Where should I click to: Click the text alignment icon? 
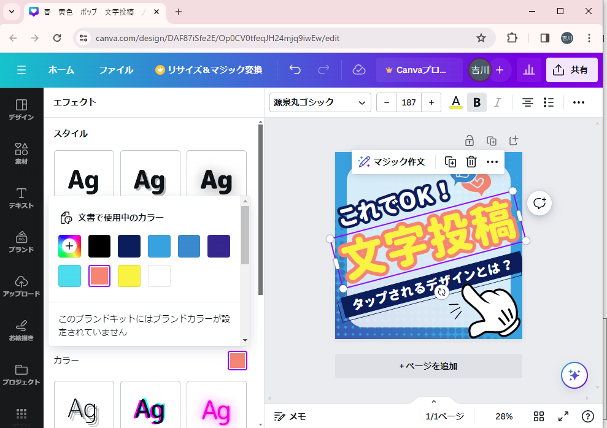[527, 102]
